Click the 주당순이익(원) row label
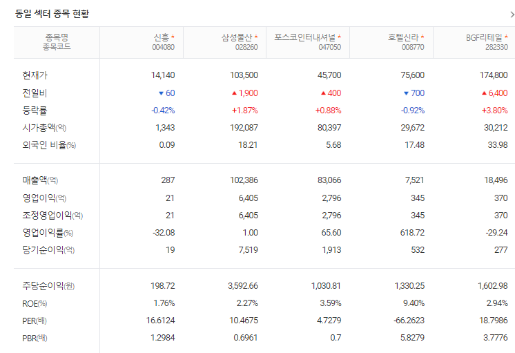This screenshot has width=515, height=353. coord(48,286)
